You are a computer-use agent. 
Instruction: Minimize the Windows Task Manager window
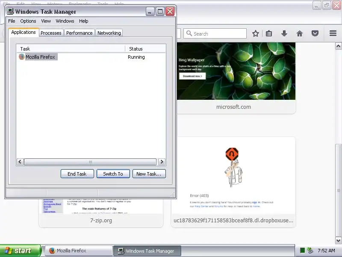[x=150, y=12]
